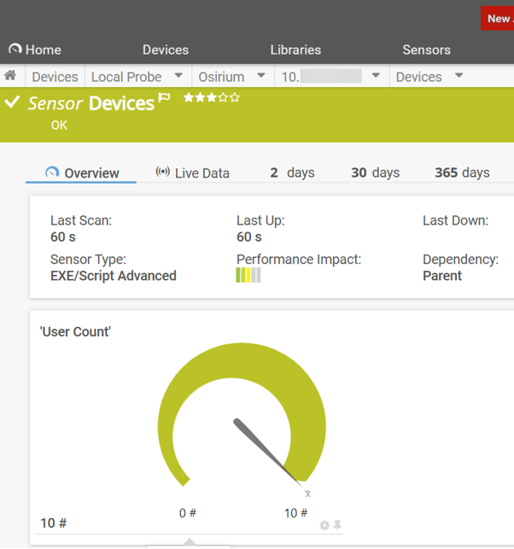Open the Sensors menu in top navigation
The image size is (514, 549).
426,50
